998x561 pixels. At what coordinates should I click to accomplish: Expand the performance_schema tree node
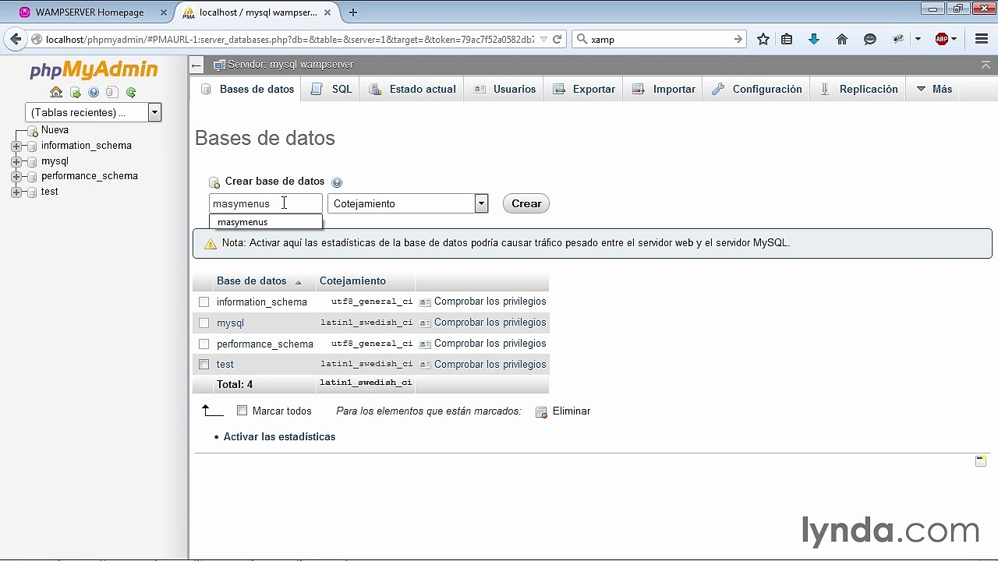tap(16, 176)
